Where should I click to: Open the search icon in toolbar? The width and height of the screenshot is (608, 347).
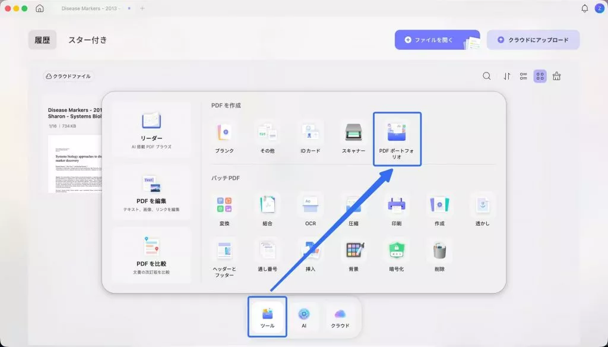pos(487,76)
